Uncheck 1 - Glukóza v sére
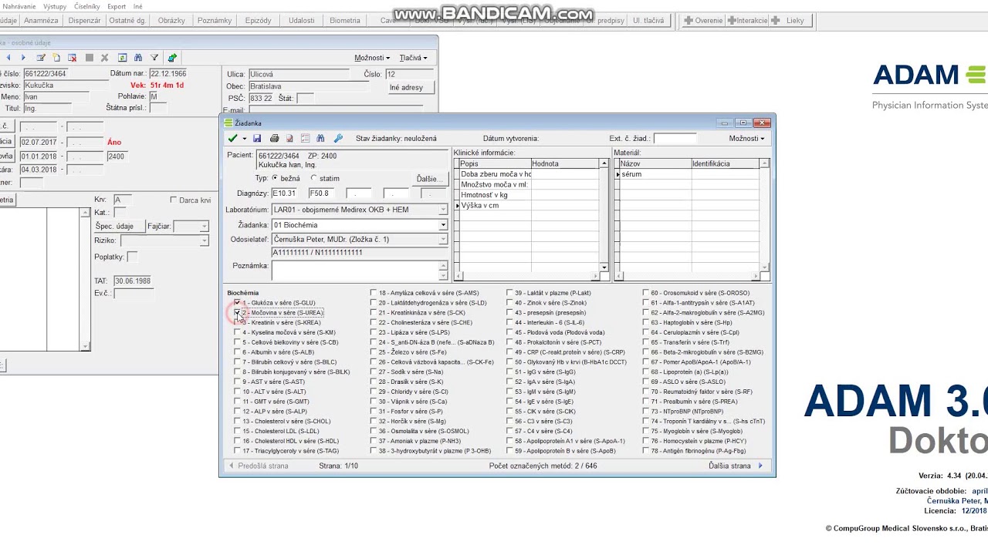 [x=238, y=303]
